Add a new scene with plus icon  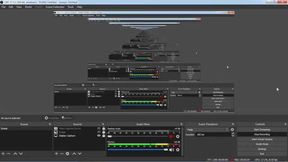(x=3, y=153)
